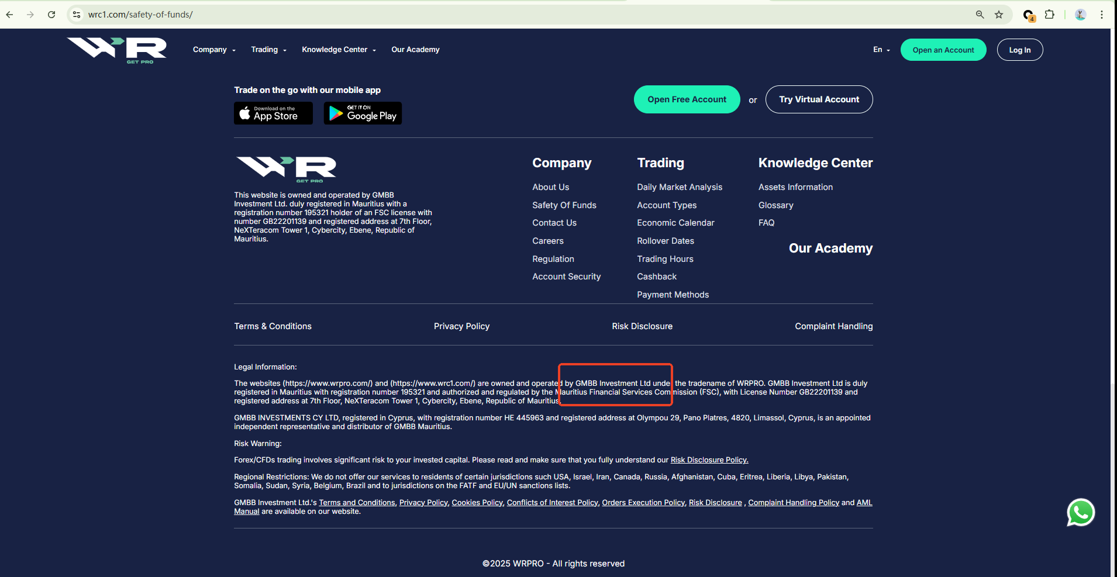Image resolution: width=1117 pixels, height=577 pixels.
Task: Open the Google Play download badge
Action: pyautogui.click(x=363, y=113)
